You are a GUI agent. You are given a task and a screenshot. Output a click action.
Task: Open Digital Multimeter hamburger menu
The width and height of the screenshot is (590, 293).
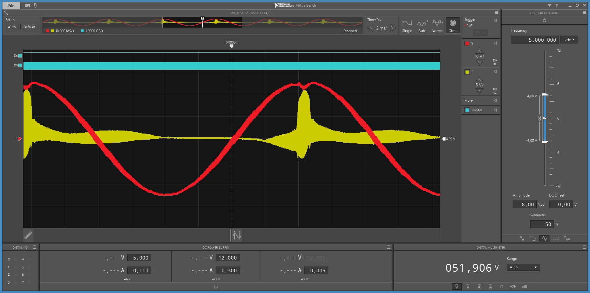click(584, 247)
